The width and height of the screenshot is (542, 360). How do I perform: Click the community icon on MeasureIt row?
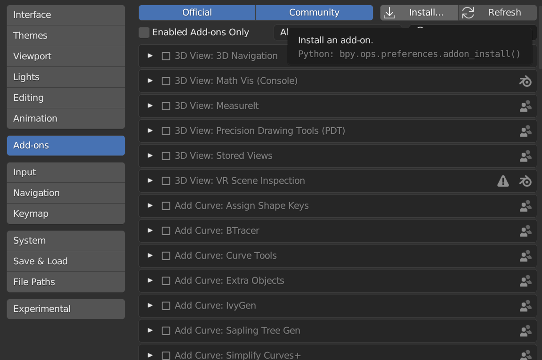pos(525,106)
